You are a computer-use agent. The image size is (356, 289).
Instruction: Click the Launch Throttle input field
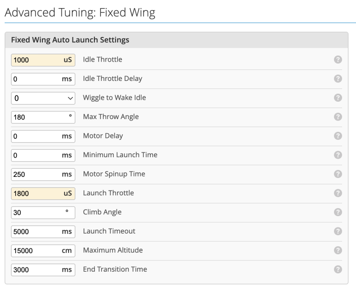pos(37,193)
